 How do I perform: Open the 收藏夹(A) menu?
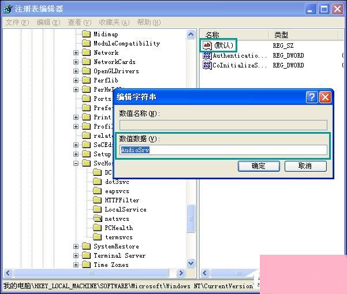pyautogui.click(x=114, y=22)
